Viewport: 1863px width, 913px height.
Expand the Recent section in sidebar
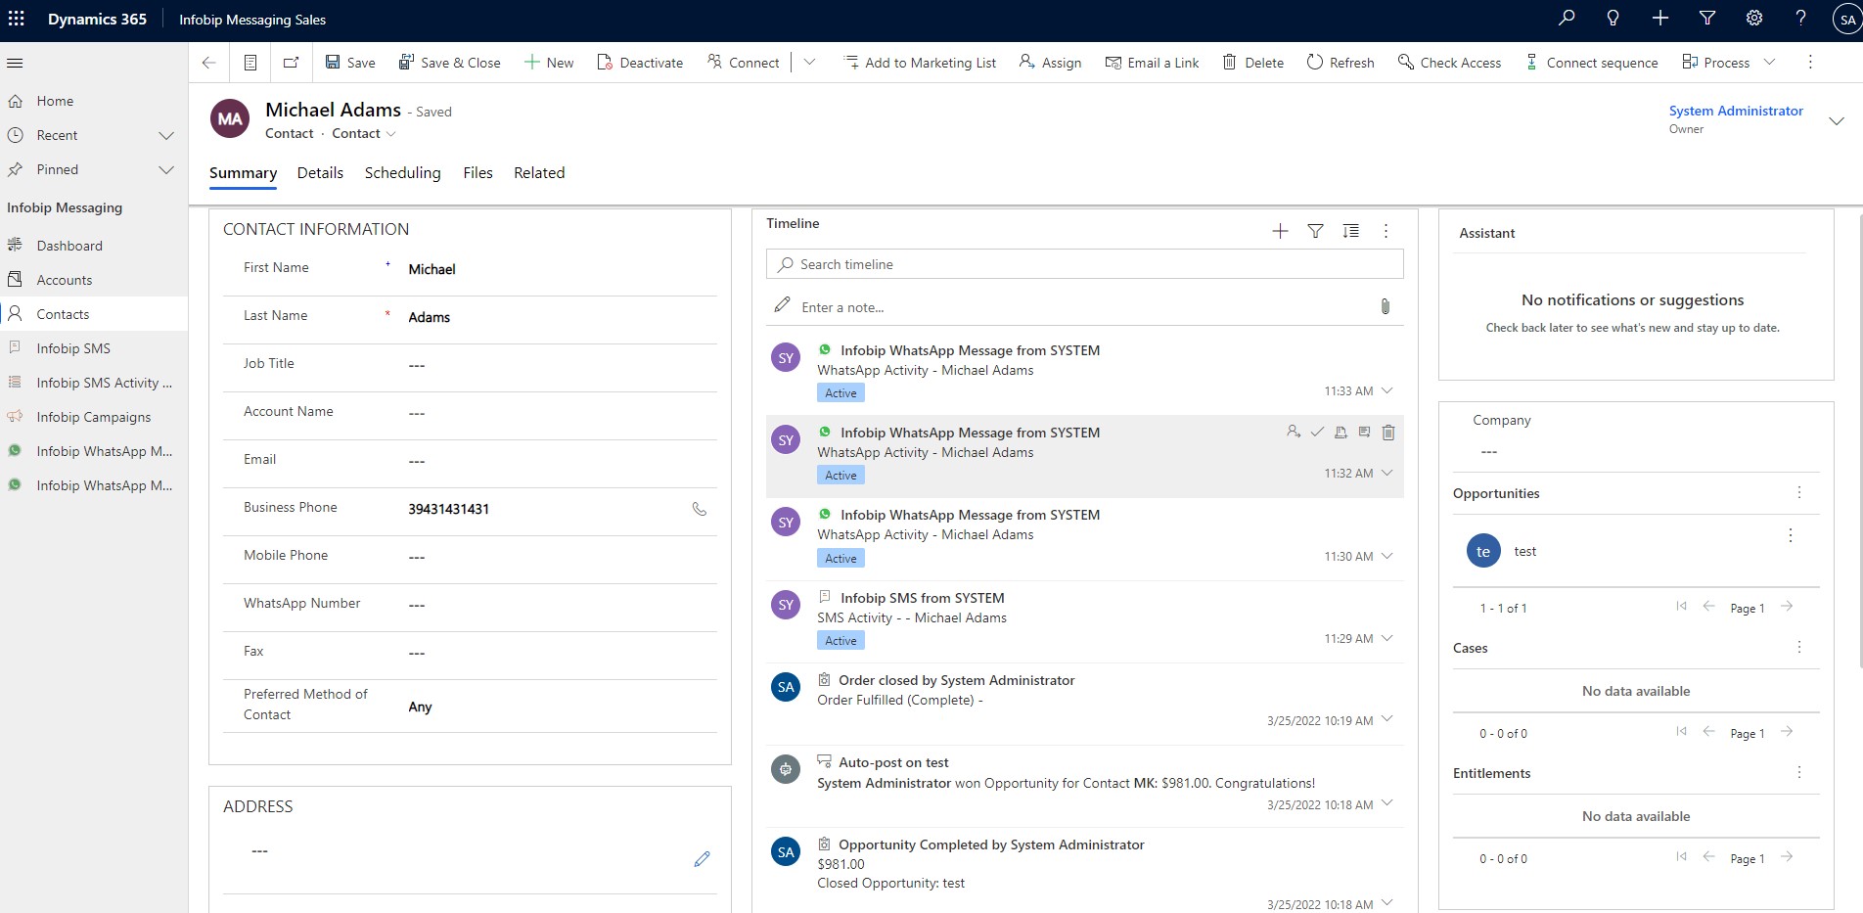[166, 135]
